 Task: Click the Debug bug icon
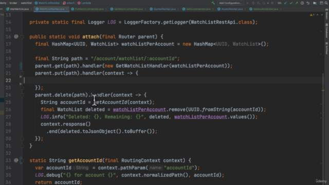[253, 3]
